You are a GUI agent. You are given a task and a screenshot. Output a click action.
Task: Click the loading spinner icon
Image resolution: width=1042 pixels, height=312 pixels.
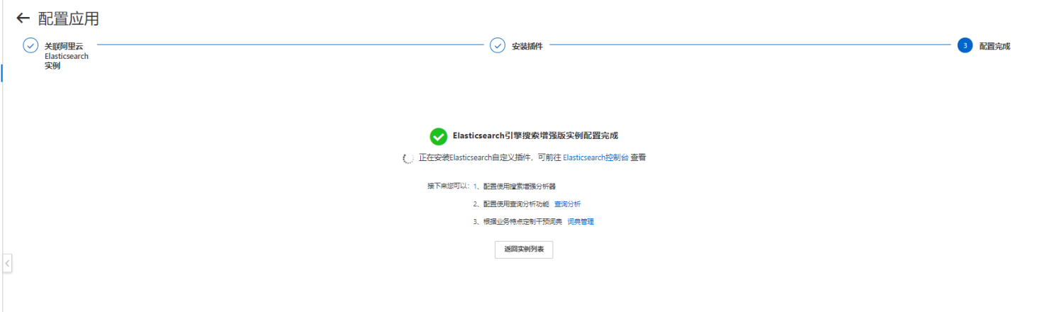pyautogui.click(x=408, y=158)
